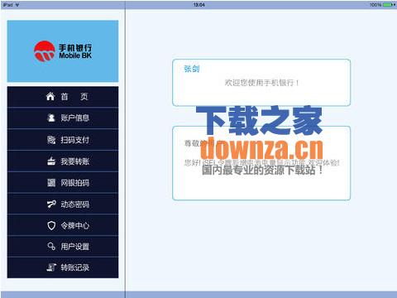Click the red Mobile BK logo
The height and width of the screenshot is (298, 397).
45,51
